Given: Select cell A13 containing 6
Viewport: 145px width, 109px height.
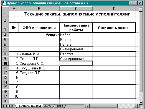Looking at the screenshot, I should [14, 77].
